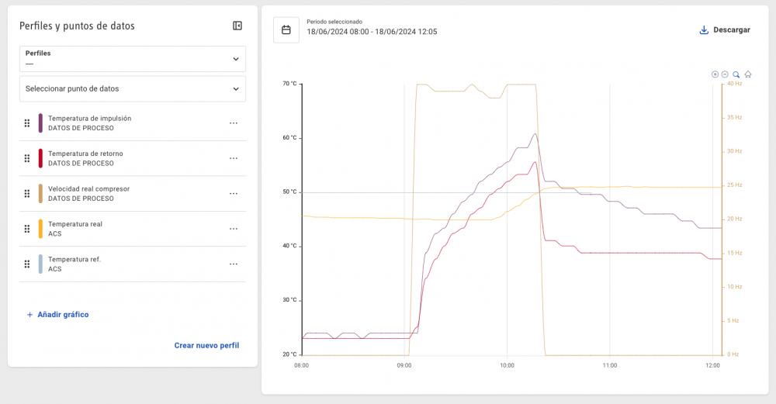Click the 11:00 time axis label
The image size is (776, 404).
[610, 365]
